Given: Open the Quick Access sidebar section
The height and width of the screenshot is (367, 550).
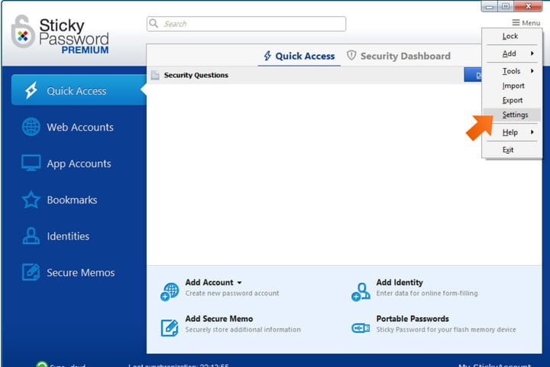Looking at the screenshot, I should [x=79, y=90].
